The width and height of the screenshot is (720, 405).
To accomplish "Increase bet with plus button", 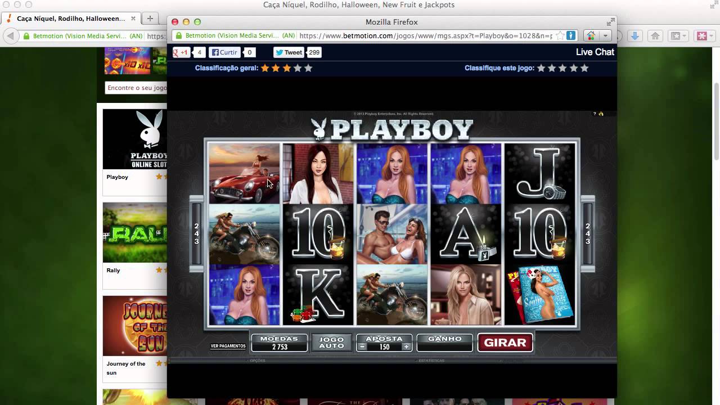I will 406,347.
